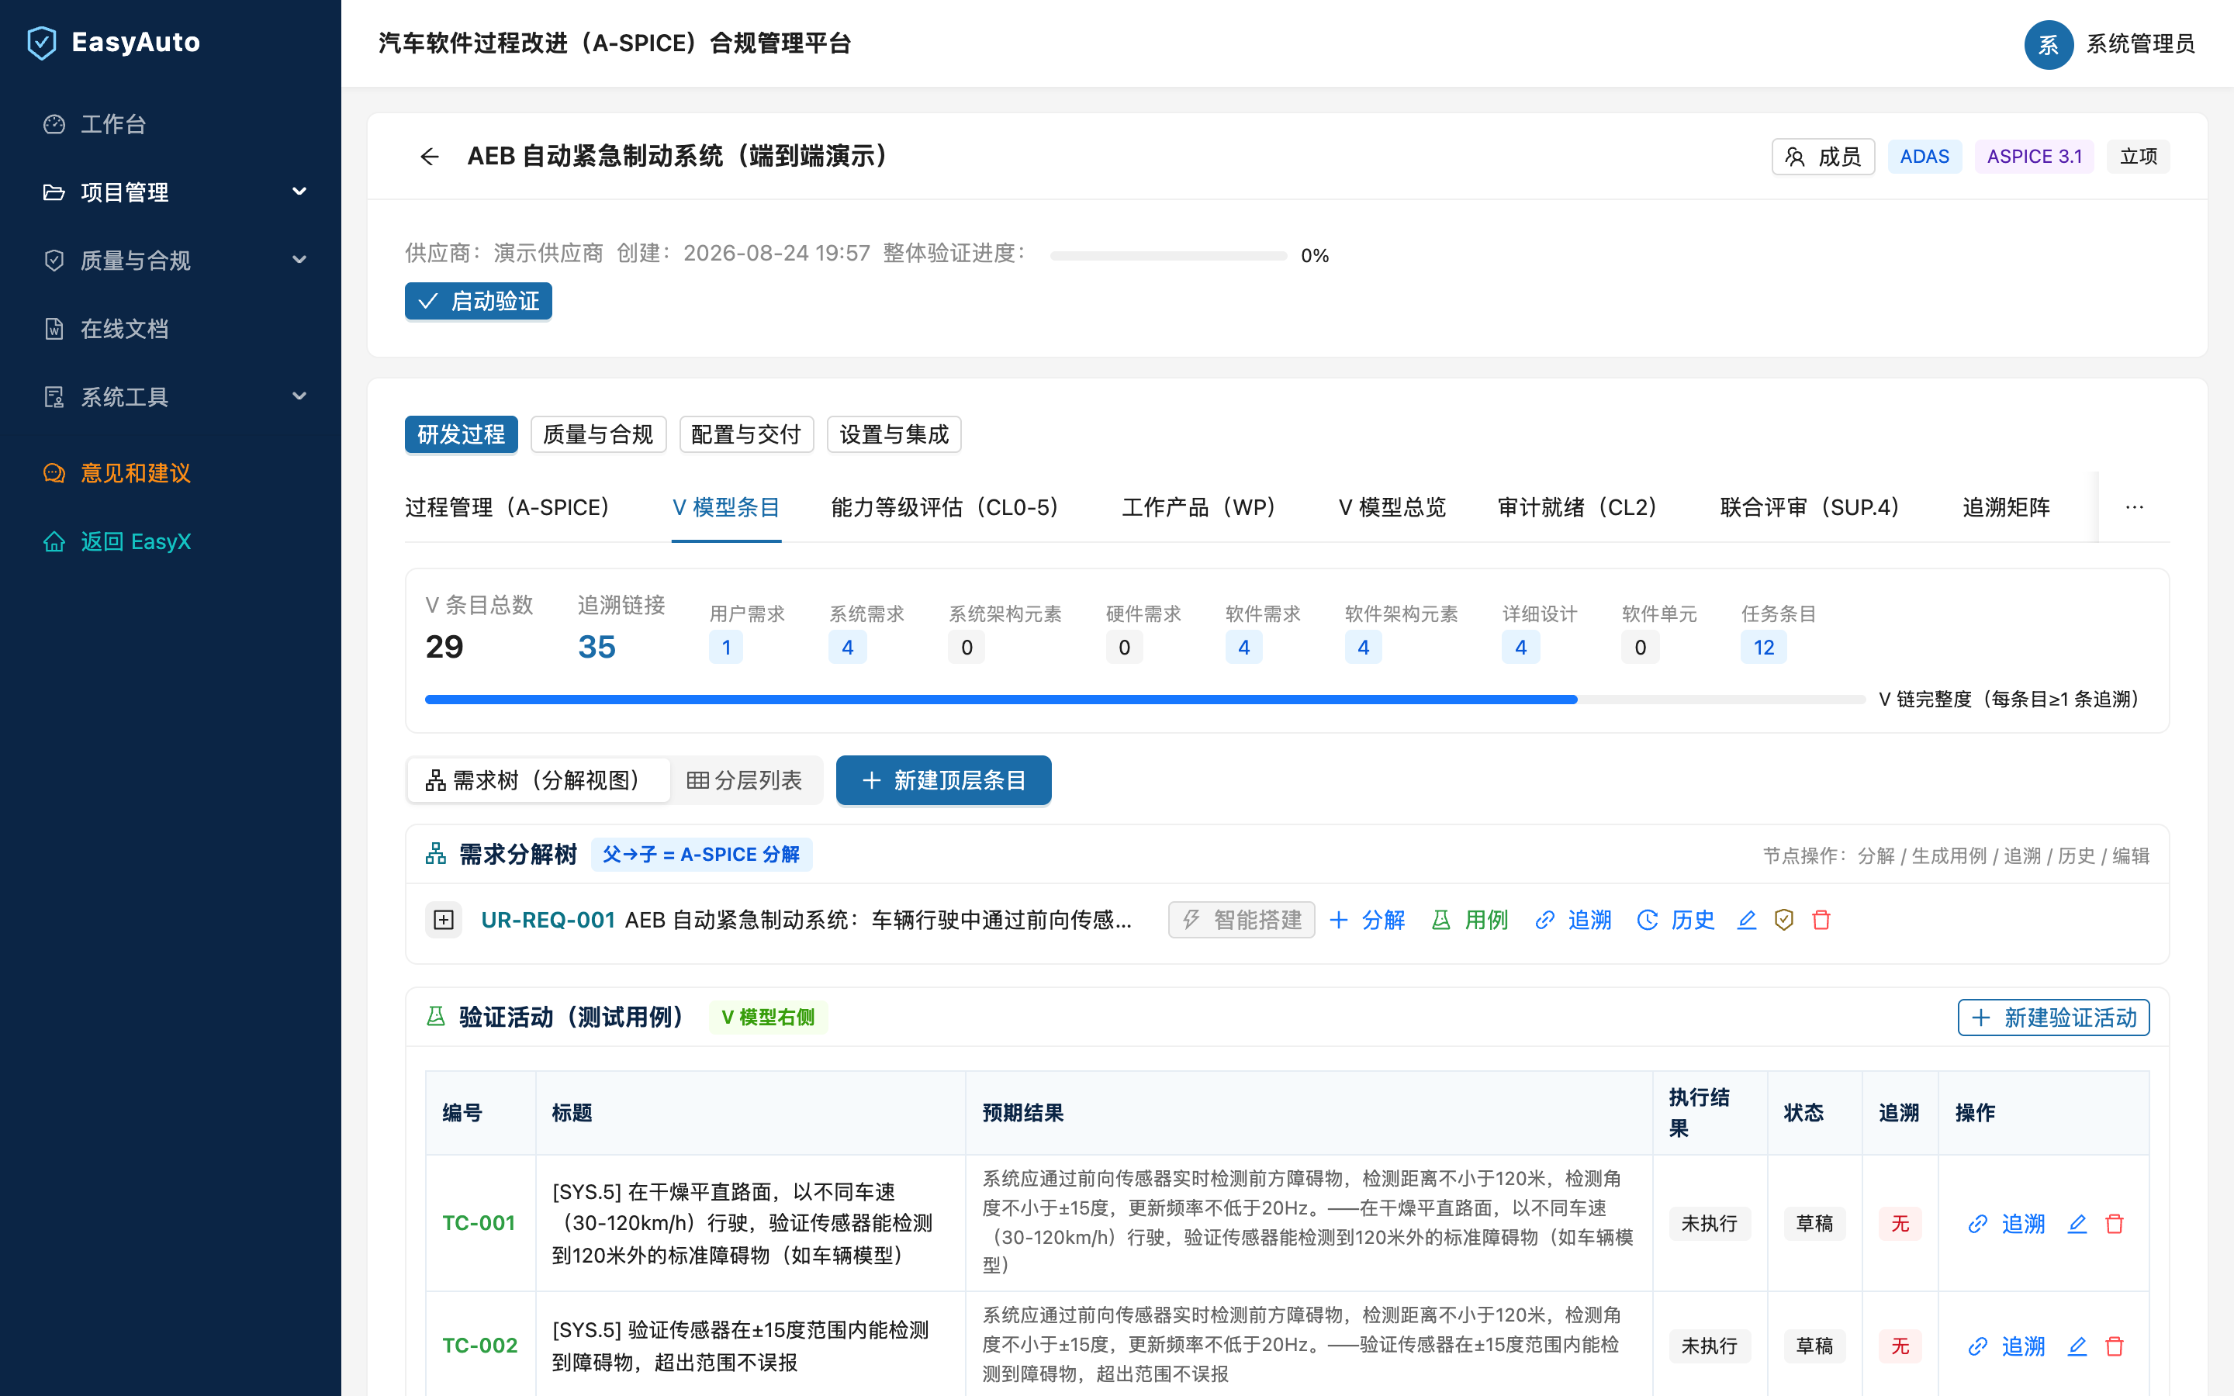2234x1396 pixels.
Task: Open system admin avatar 系
Action: pos(2049,44)
